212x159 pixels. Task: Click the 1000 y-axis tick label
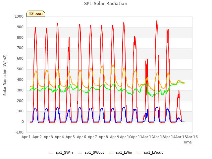(x=19, y=16)
